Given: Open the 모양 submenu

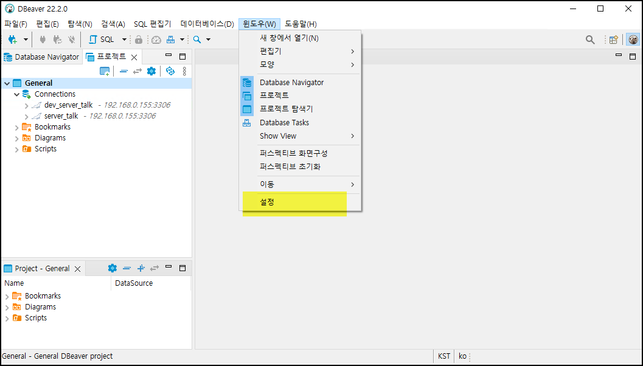Looking at the screenshot, I should pyautogui.click(x=300, y=64).
